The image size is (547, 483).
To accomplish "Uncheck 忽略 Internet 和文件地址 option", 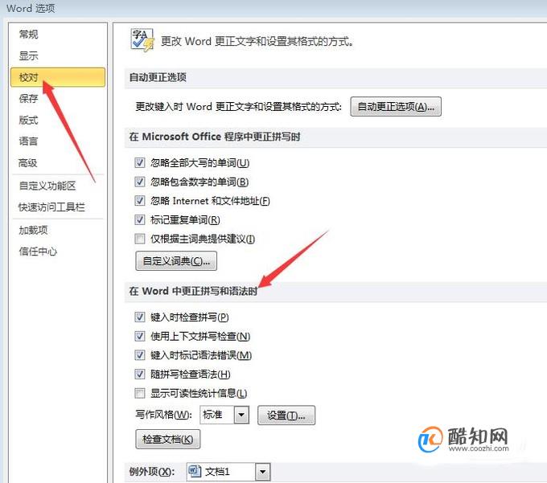I will click(139, 201).
